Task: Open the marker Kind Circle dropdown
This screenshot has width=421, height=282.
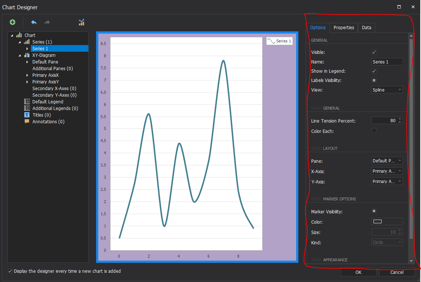Action: (x=387, y=243)
